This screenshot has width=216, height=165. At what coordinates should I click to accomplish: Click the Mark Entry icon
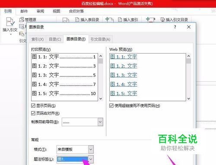tap(109, 20)
